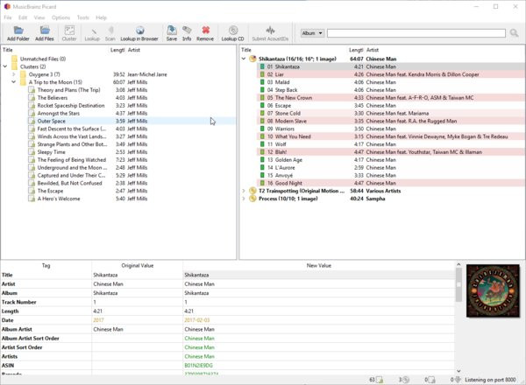Collapse the A Trip to the Moon cluster
The image size is (526, 385).
tap(14, 82)
